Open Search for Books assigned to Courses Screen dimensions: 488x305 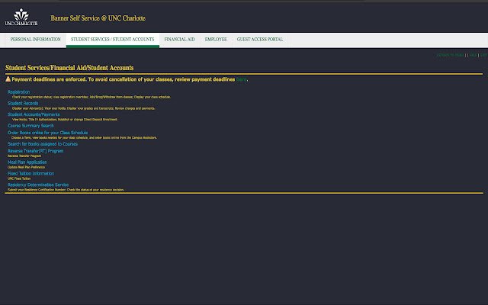click(x=43, y=144)
